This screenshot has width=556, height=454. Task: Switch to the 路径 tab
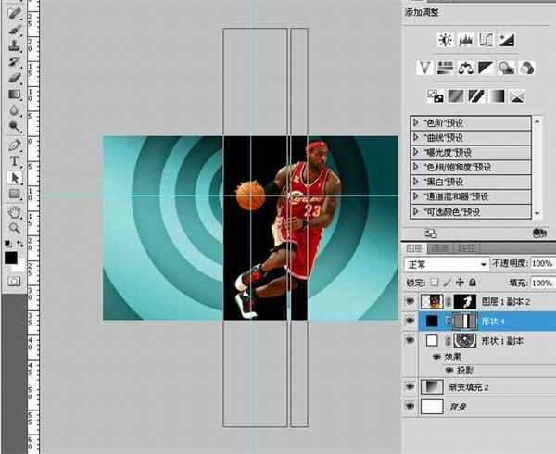click(x=467, y=248)
